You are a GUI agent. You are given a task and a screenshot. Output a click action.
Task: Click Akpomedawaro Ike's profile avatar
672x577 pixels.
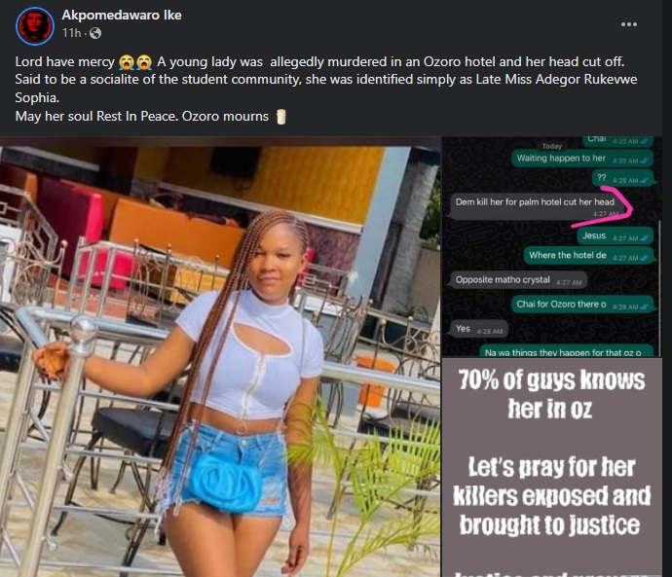click(35, 25)
